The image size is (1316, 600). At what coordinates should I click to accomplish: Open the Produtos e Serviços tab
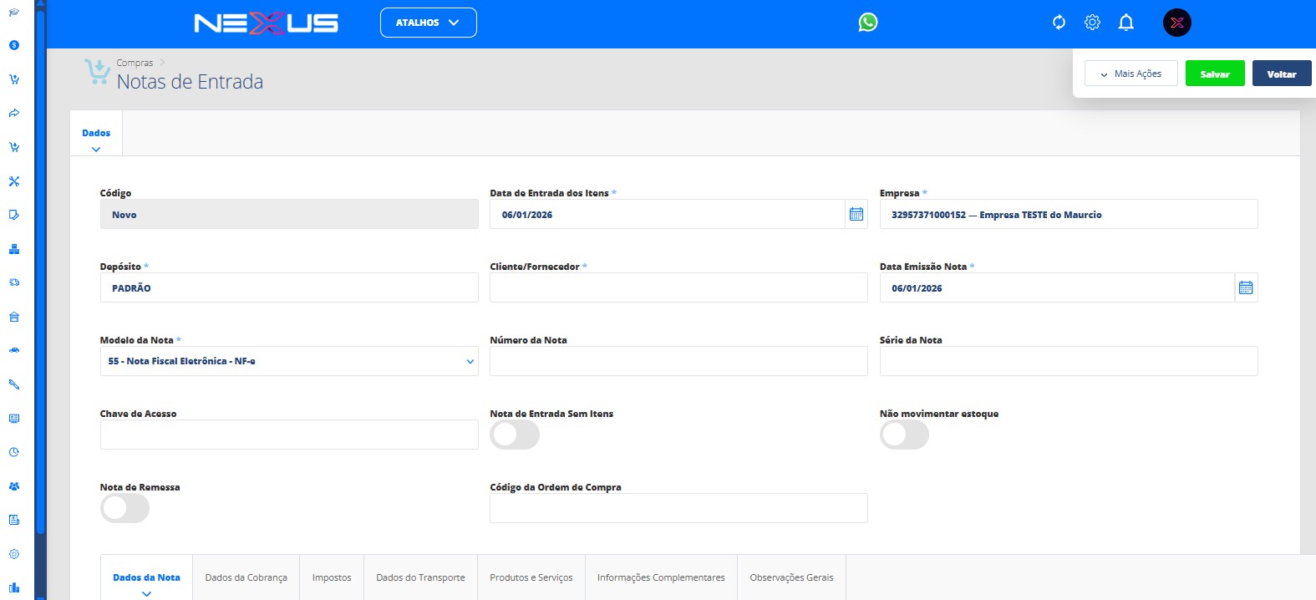point(531,577)
